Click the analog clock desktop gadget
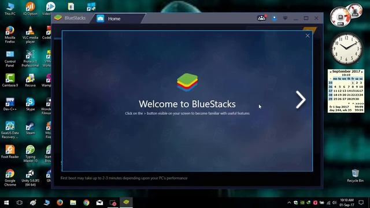The image size is (370, 208). (x=346, y=49)
